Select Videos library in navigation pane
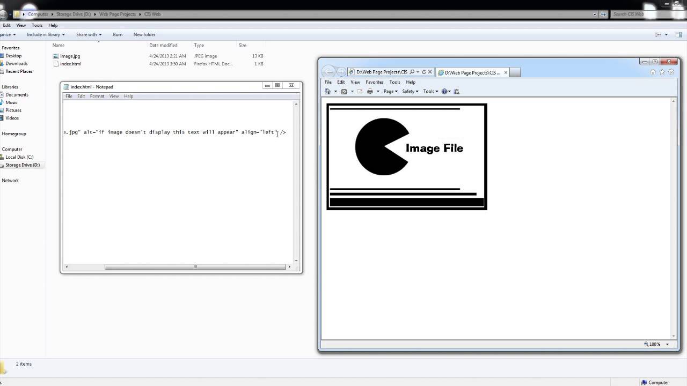The image size is (687, 386). [12, 118]
